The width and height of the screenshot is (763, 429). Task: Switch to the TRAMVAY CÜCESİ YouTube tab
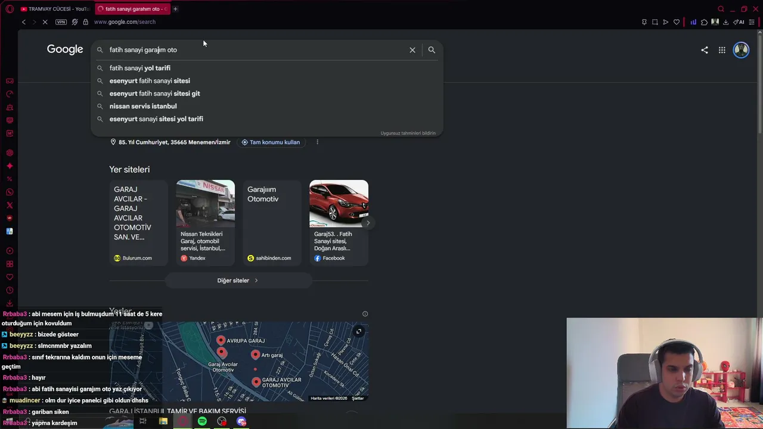tap(54, 9)
